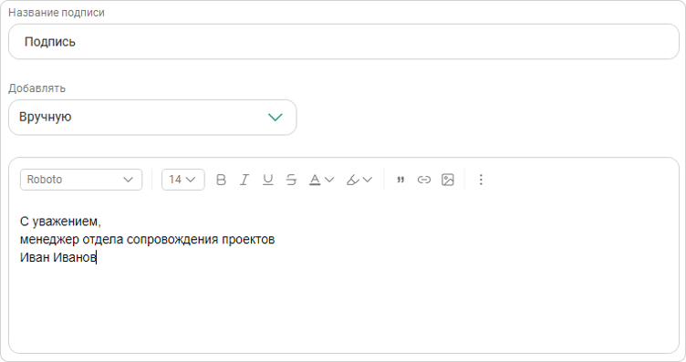
Task: Open the font size 14 dropdown
Action: (182, 180)
